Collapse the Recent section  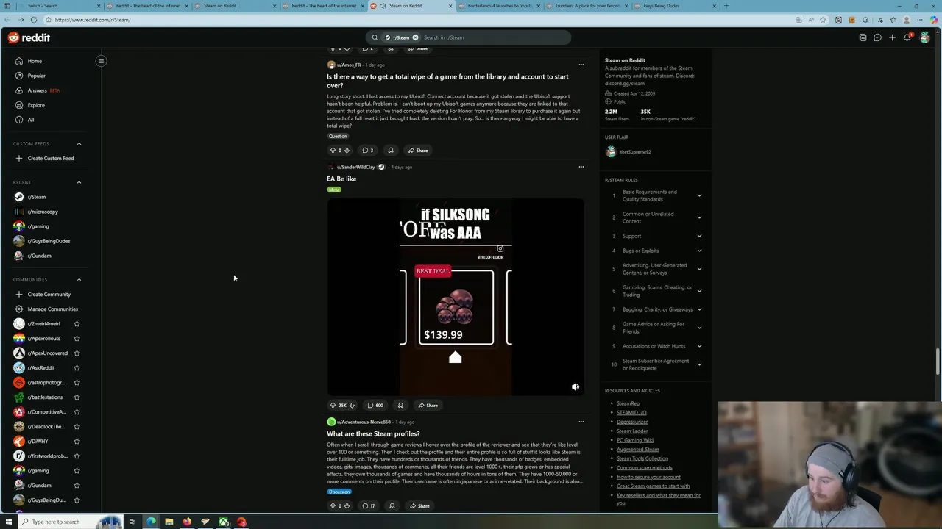[x=79, y=182]
